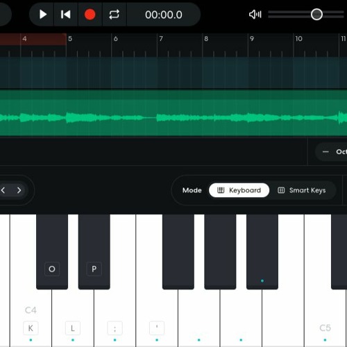This screenshot has width=347, height=347.
Task: Click the right chevron arrow
Action: click(19, 190)
